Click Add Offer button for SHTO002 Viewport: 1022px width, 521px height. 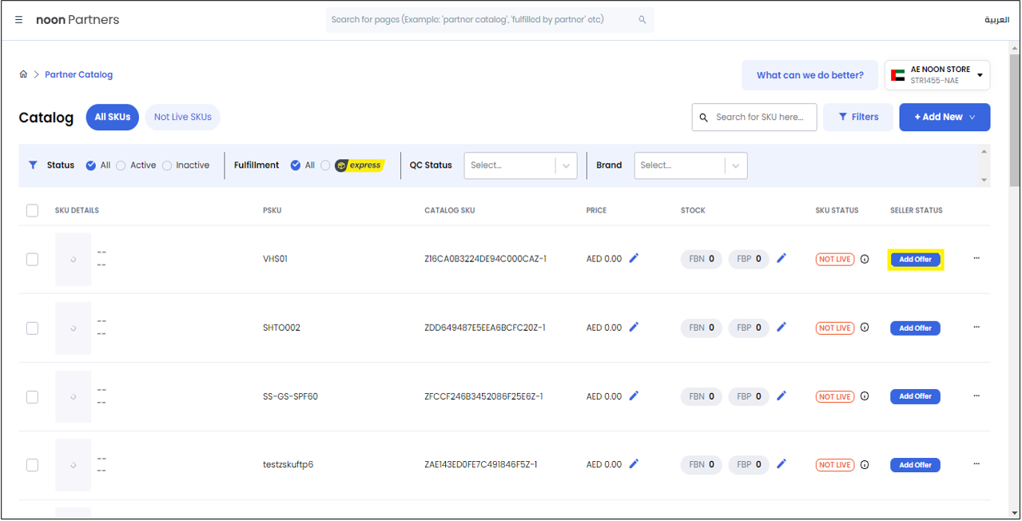(x=915, y=328)
